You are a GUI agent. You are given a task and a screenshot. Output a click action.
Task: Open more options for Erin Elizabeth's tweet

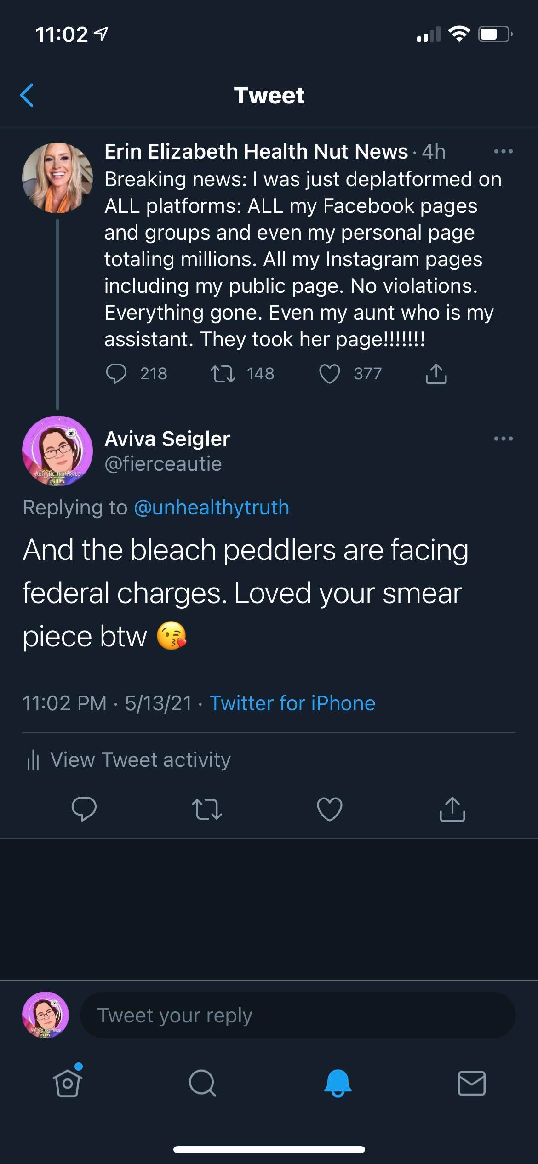tap(503, 151)
